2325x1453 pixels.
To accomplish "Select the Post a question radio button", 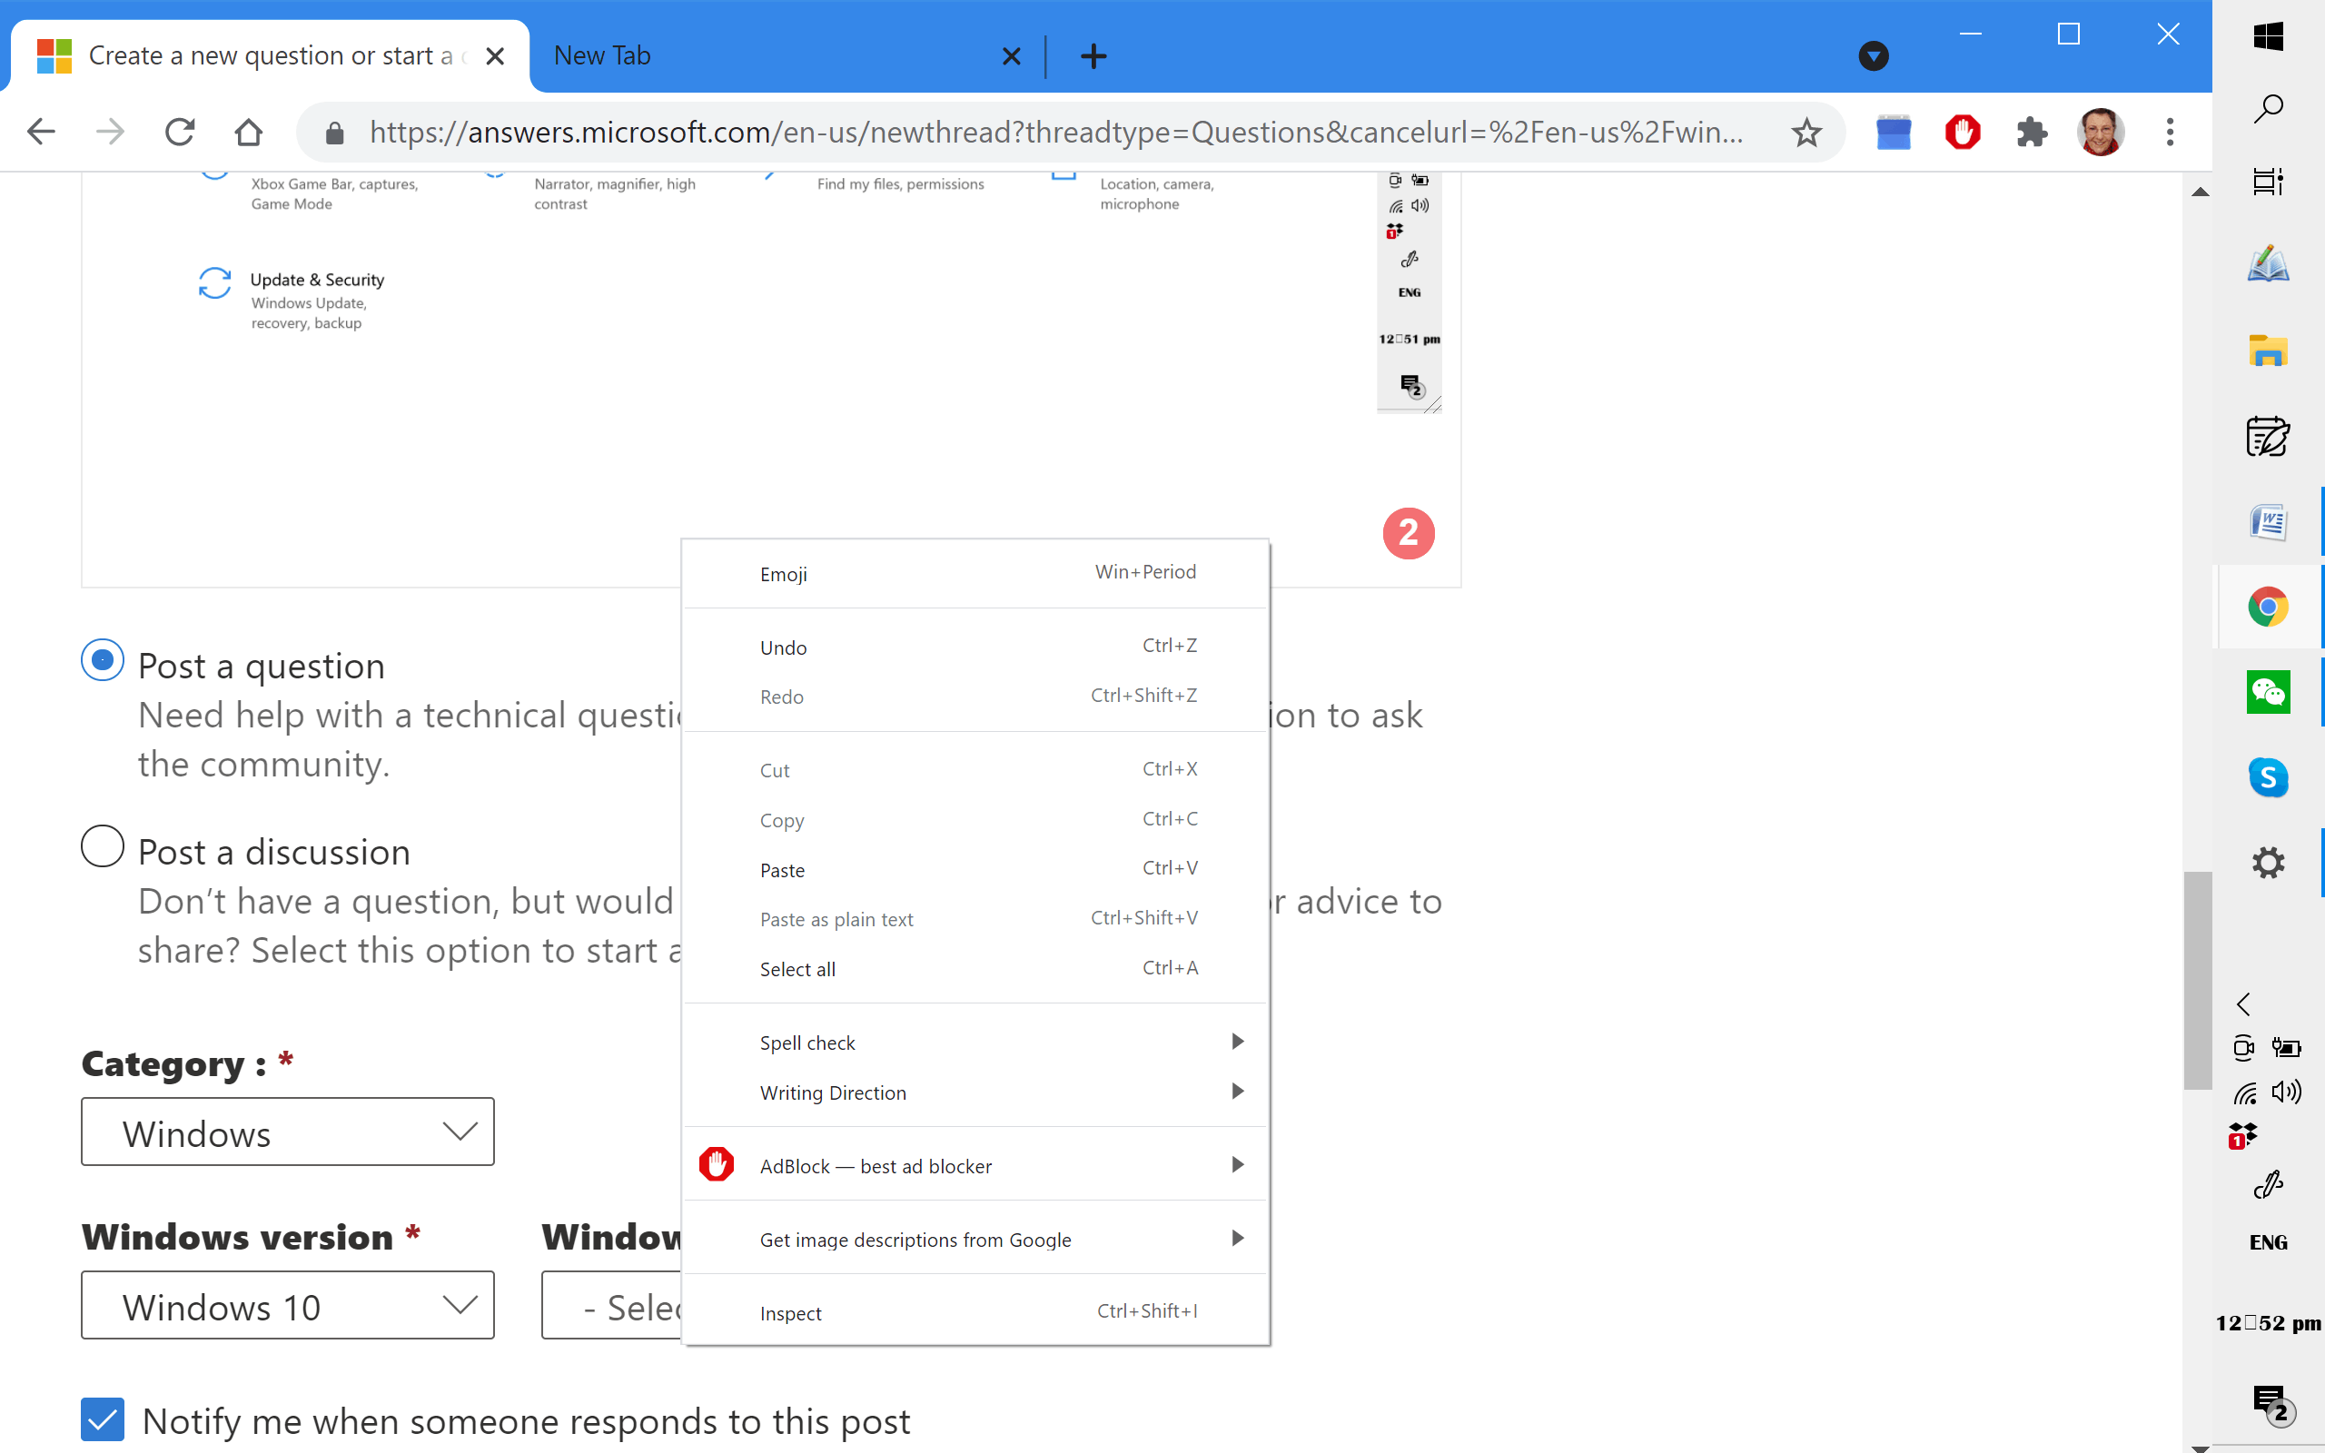I will [x=103, y=660].
